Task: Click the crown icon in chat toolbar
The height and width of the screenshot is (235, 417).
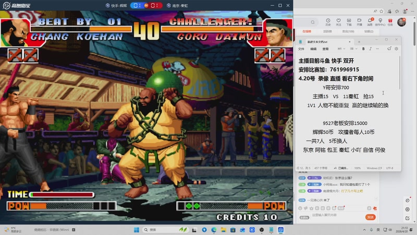Action: [x=311, y=208]
